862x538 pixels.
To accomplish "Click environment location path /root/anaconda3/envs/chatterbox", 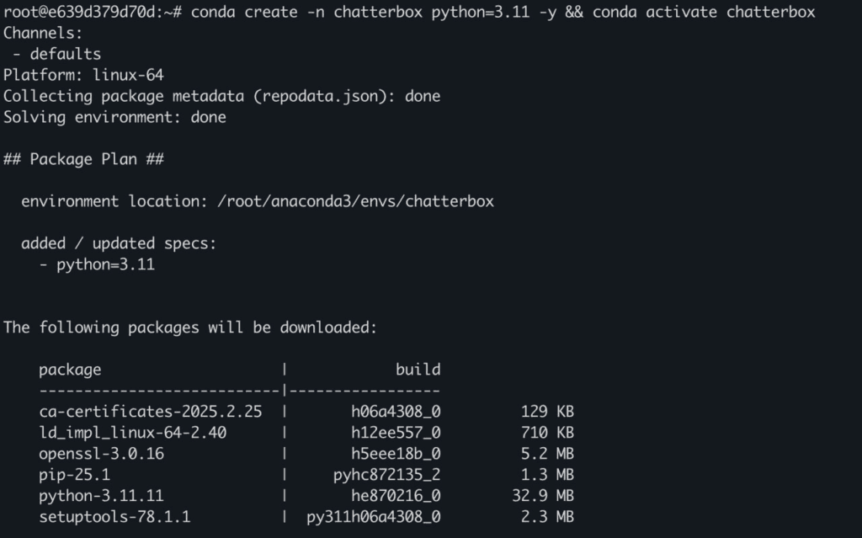I will (356, 201).
